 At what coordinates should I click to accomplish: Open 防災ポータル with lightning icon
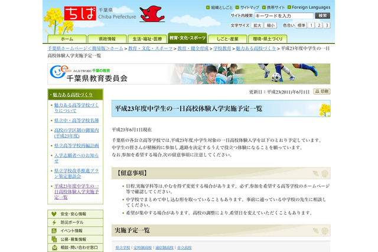click(x=75, y=222)
